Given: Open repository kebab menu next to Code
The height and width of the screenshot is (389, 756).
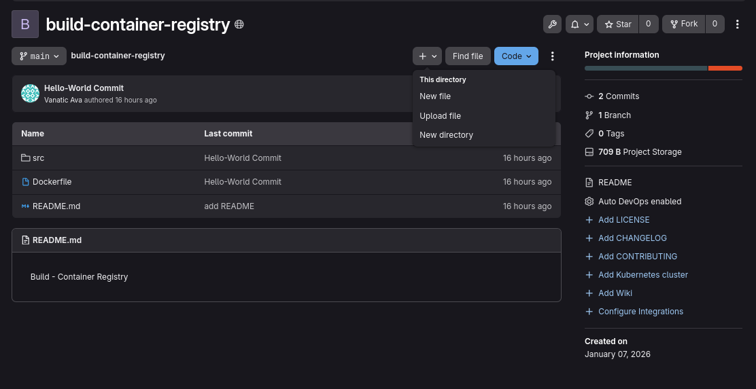Looking at the screenshot, I should tap(553, 56).
